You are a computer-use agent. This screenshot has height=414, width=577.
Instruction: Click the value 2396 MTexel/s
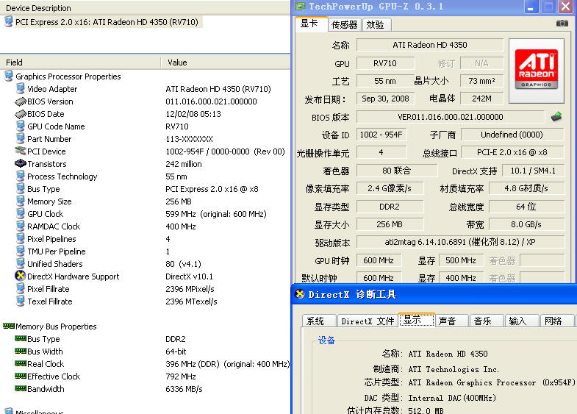coord(191,301)
